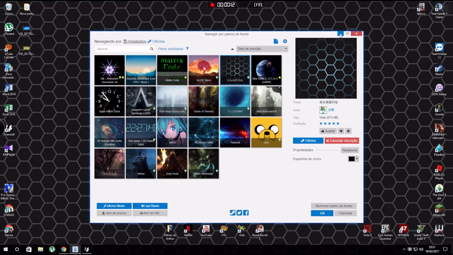Viewport: 453px width, 255px height.
Task: Share on Twitter icon
Action: (x=239, y=213)
